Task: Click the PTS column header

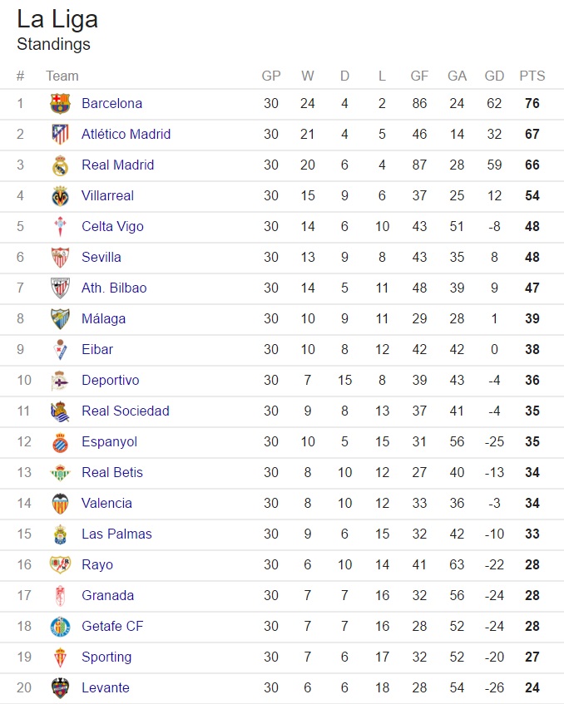Action: 532,76
